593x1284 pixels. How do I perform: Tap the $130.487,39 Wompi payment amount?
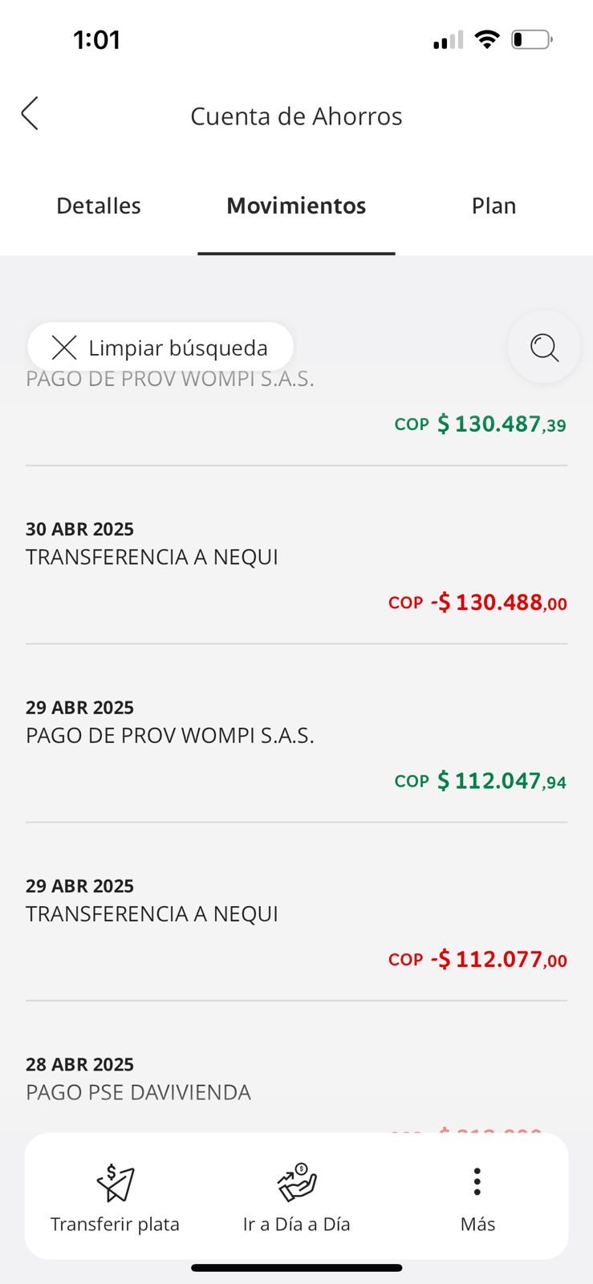click(501, 424)
